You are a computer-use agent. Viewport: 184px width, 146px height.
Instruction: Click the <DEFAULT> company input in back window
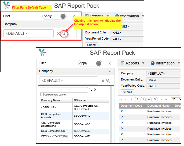coord(28,33)
